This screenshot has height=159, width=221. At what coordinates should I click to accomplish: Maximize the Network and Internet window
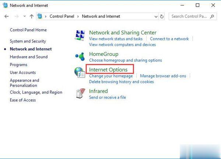(x=197, y=6)
